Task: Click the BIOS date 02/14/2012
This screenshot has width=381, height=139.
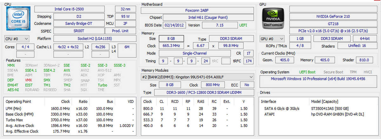Action: 175,25
